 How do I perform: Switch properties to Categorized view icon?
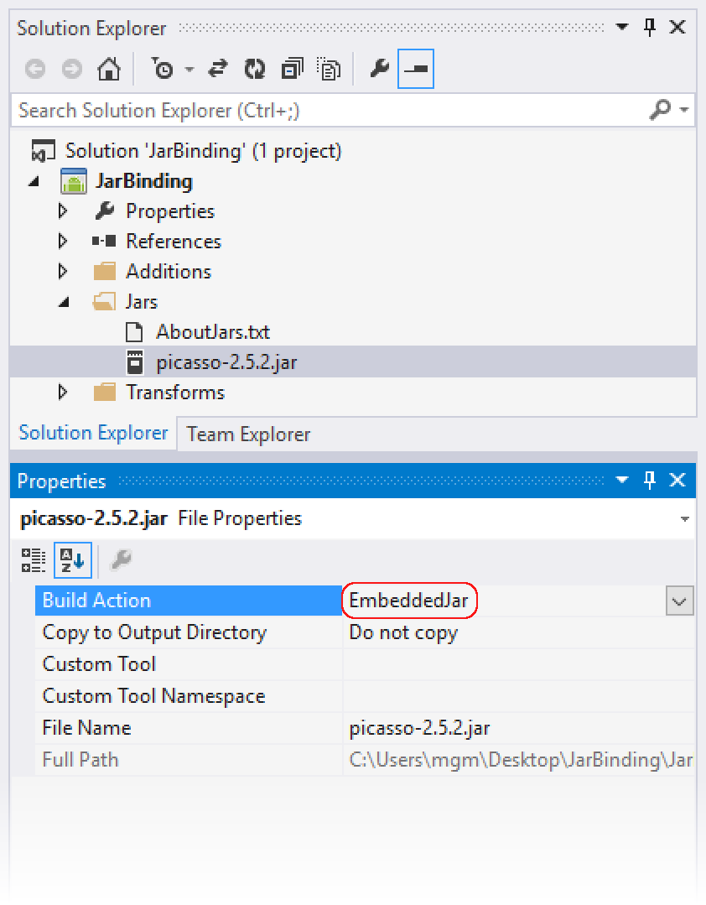pyautogui.click(x=33, y=559)
